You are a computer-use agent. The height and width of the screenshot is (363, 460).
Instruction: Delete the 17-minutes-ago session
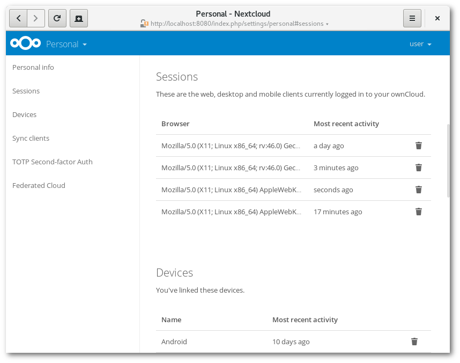(x=418, y=212)
